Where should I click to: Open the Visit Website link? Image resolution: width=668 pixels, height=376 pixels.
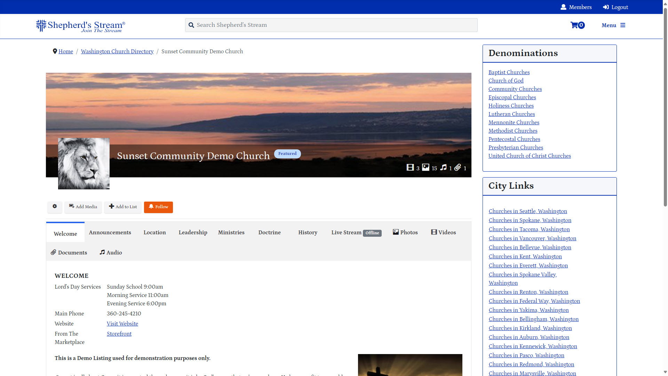tap(122, 323)
